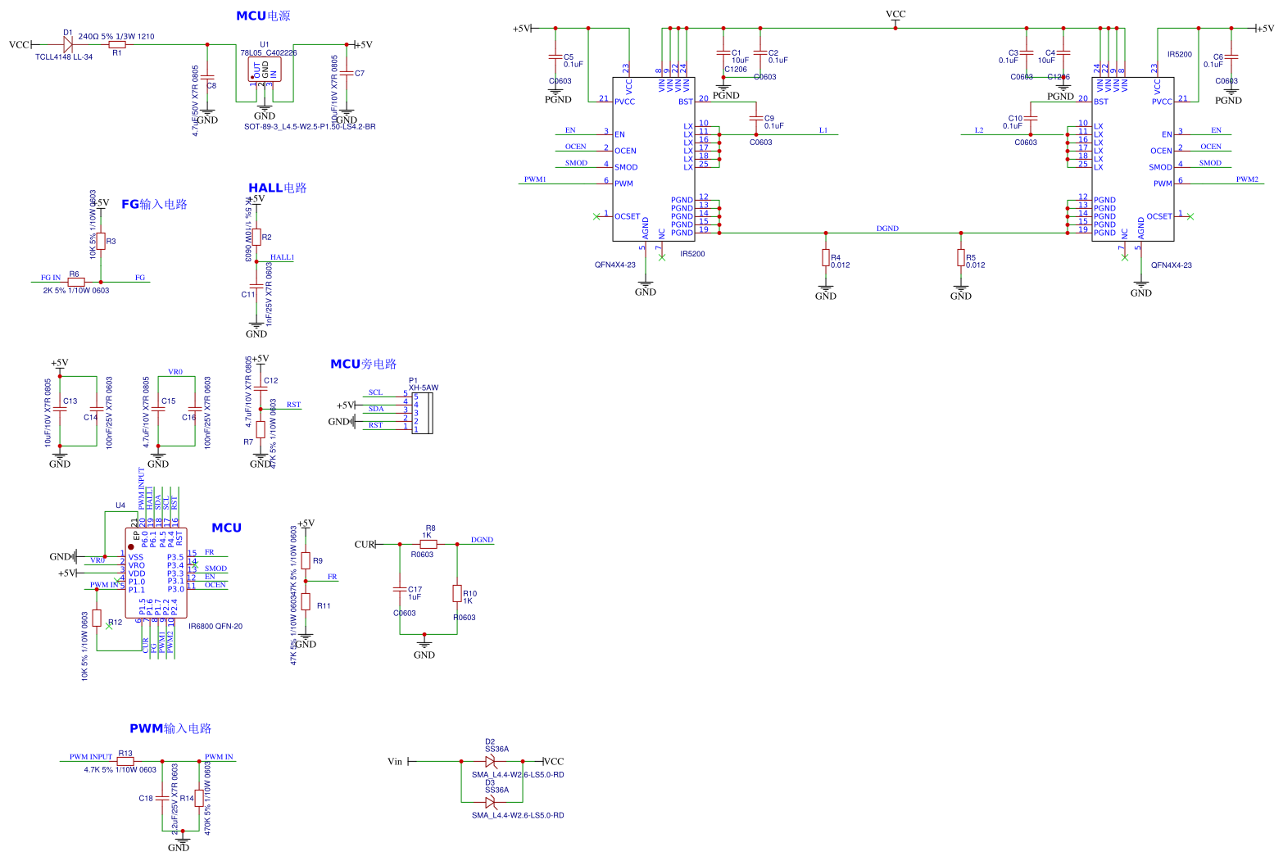This screenshot has height=861, width=1283.
Task: Select the P1 connector symbol
Action: (422, 414)
